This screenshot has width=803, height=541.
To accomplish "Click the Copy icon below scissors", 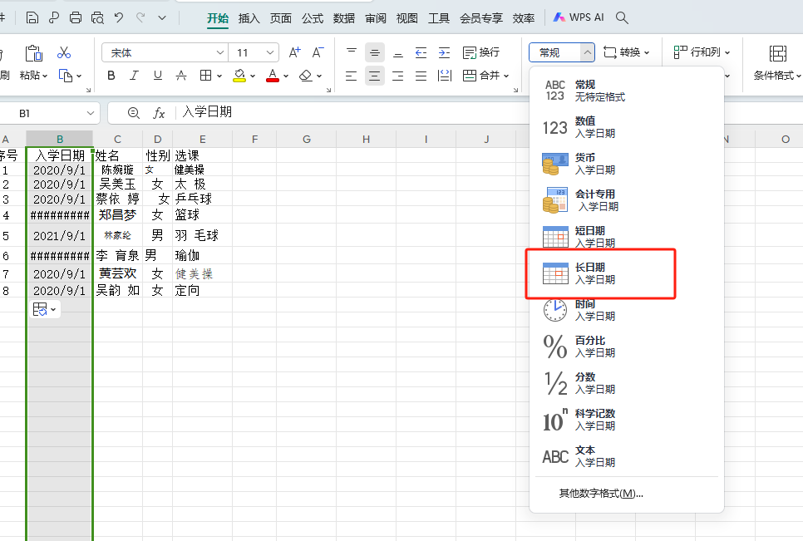I will tap(66, 76).
